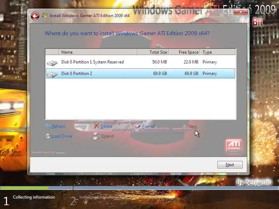This screenshot has width=279, height=209.
Task: Click the installation progress bar
Action: coord(139,188)
